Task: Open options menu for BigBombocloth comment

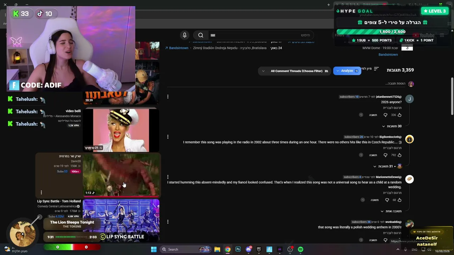Action: [x=168, y=137]
